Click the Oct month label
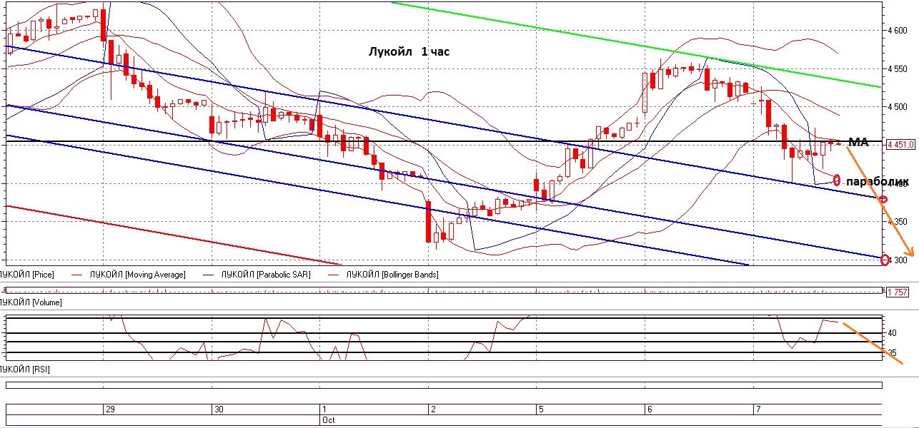The height and width of the screenshot is (428, 919). (x=327, y=420)
